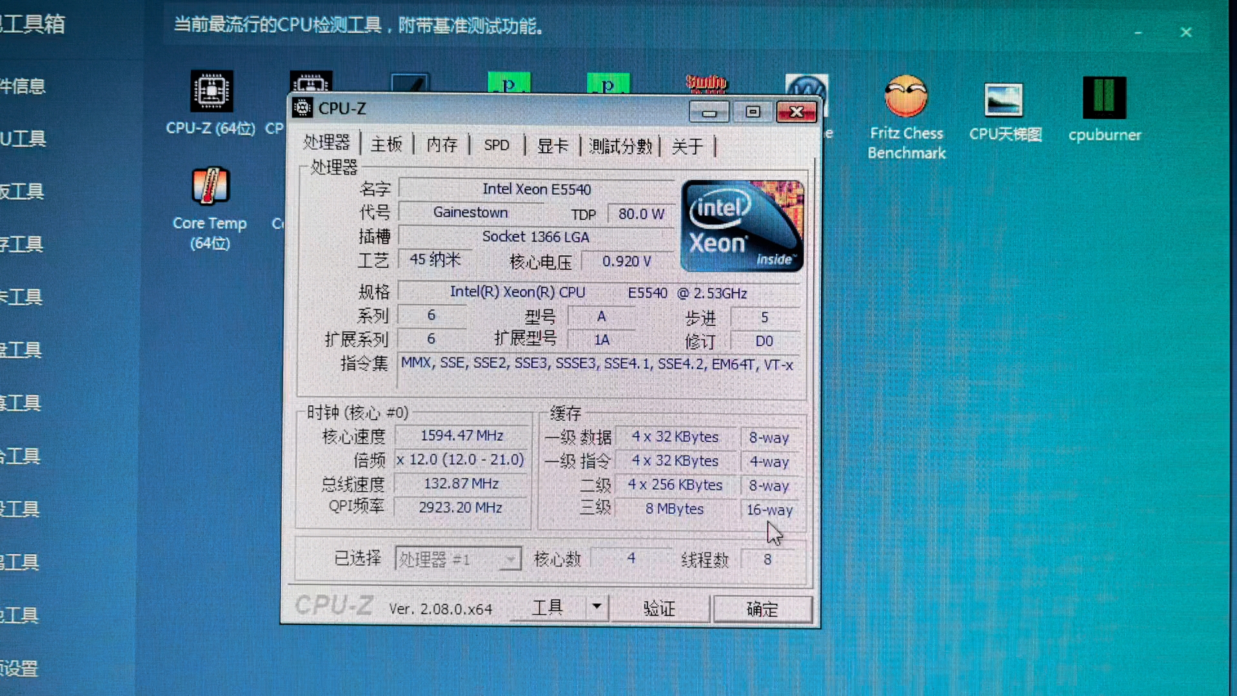Viewport: 1237px width, 696px height.
Task: Open the 工具 button dropdown arrow
Action: (x=597, y=607)
